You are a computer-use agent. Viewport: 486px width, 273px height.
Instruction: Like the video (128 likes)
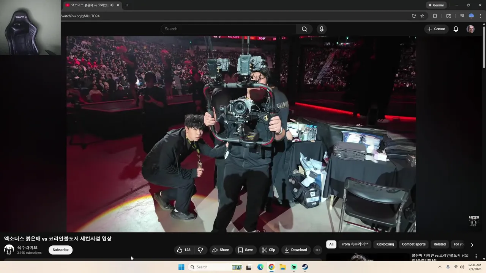pyautogui.click(x=184, y=250)
